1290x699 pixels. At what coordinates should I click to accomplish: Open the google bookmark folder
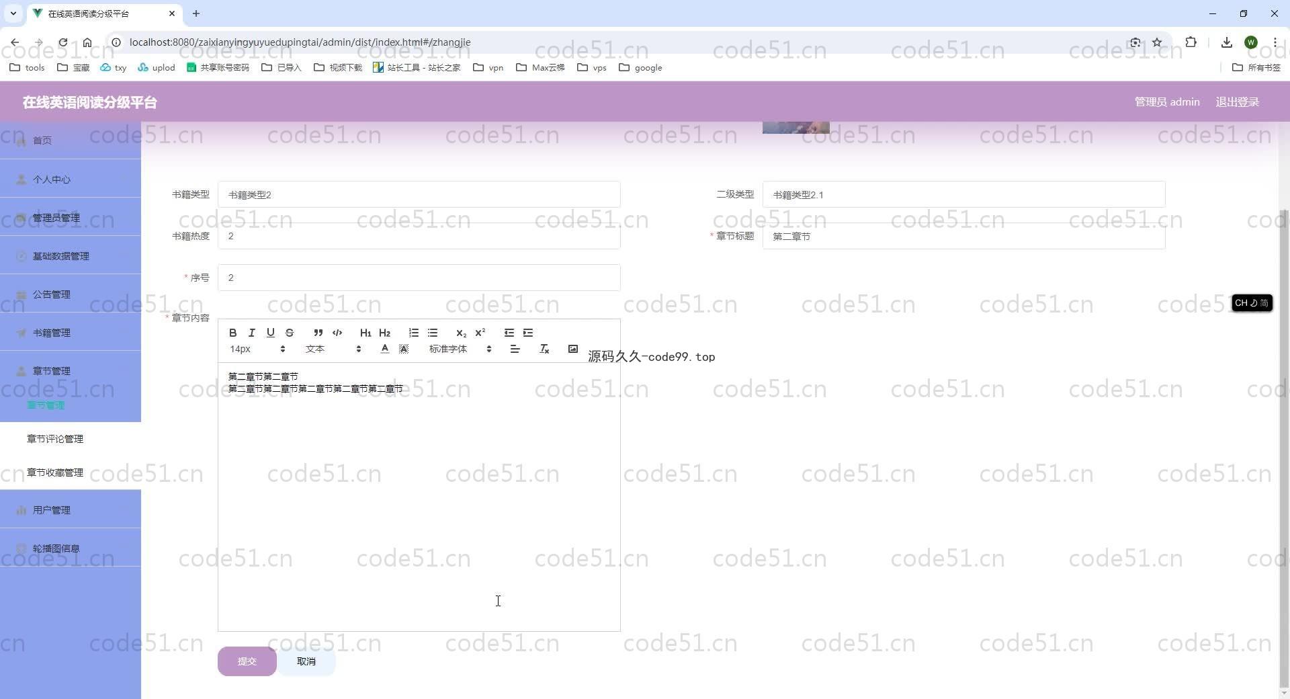[x=640, y=67]
